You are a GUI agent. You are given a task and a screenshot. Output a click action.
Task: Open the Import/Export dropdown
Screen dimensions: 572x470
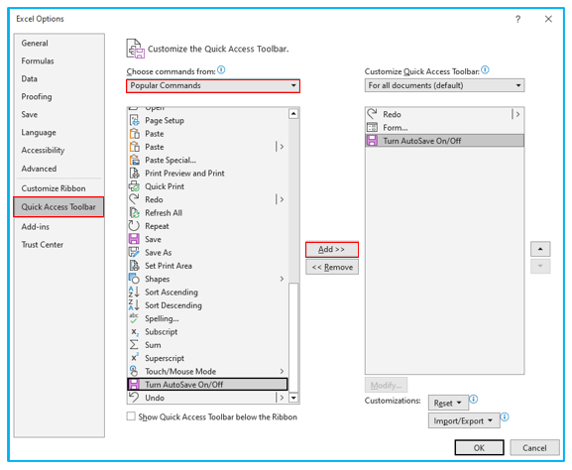[464, 420]
